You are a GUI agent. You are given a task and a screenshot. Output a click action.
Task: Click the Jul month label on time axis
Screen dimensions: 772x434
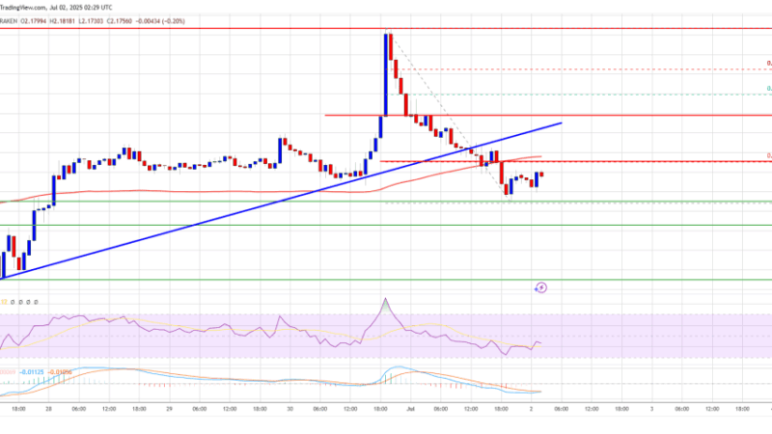tap(411, 409)
